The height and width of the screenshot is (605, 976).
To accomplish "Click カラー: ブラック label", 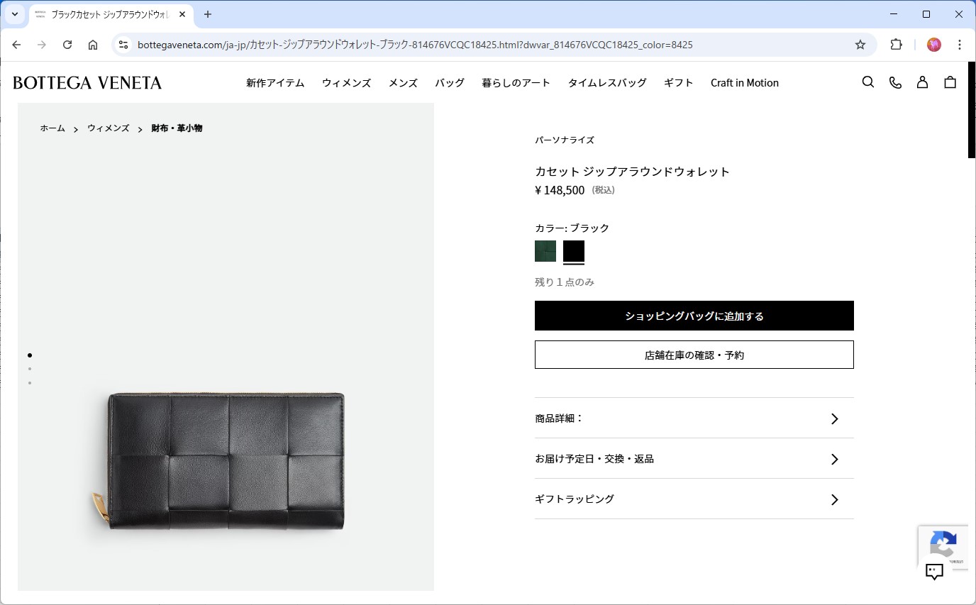I will point(572,228).
